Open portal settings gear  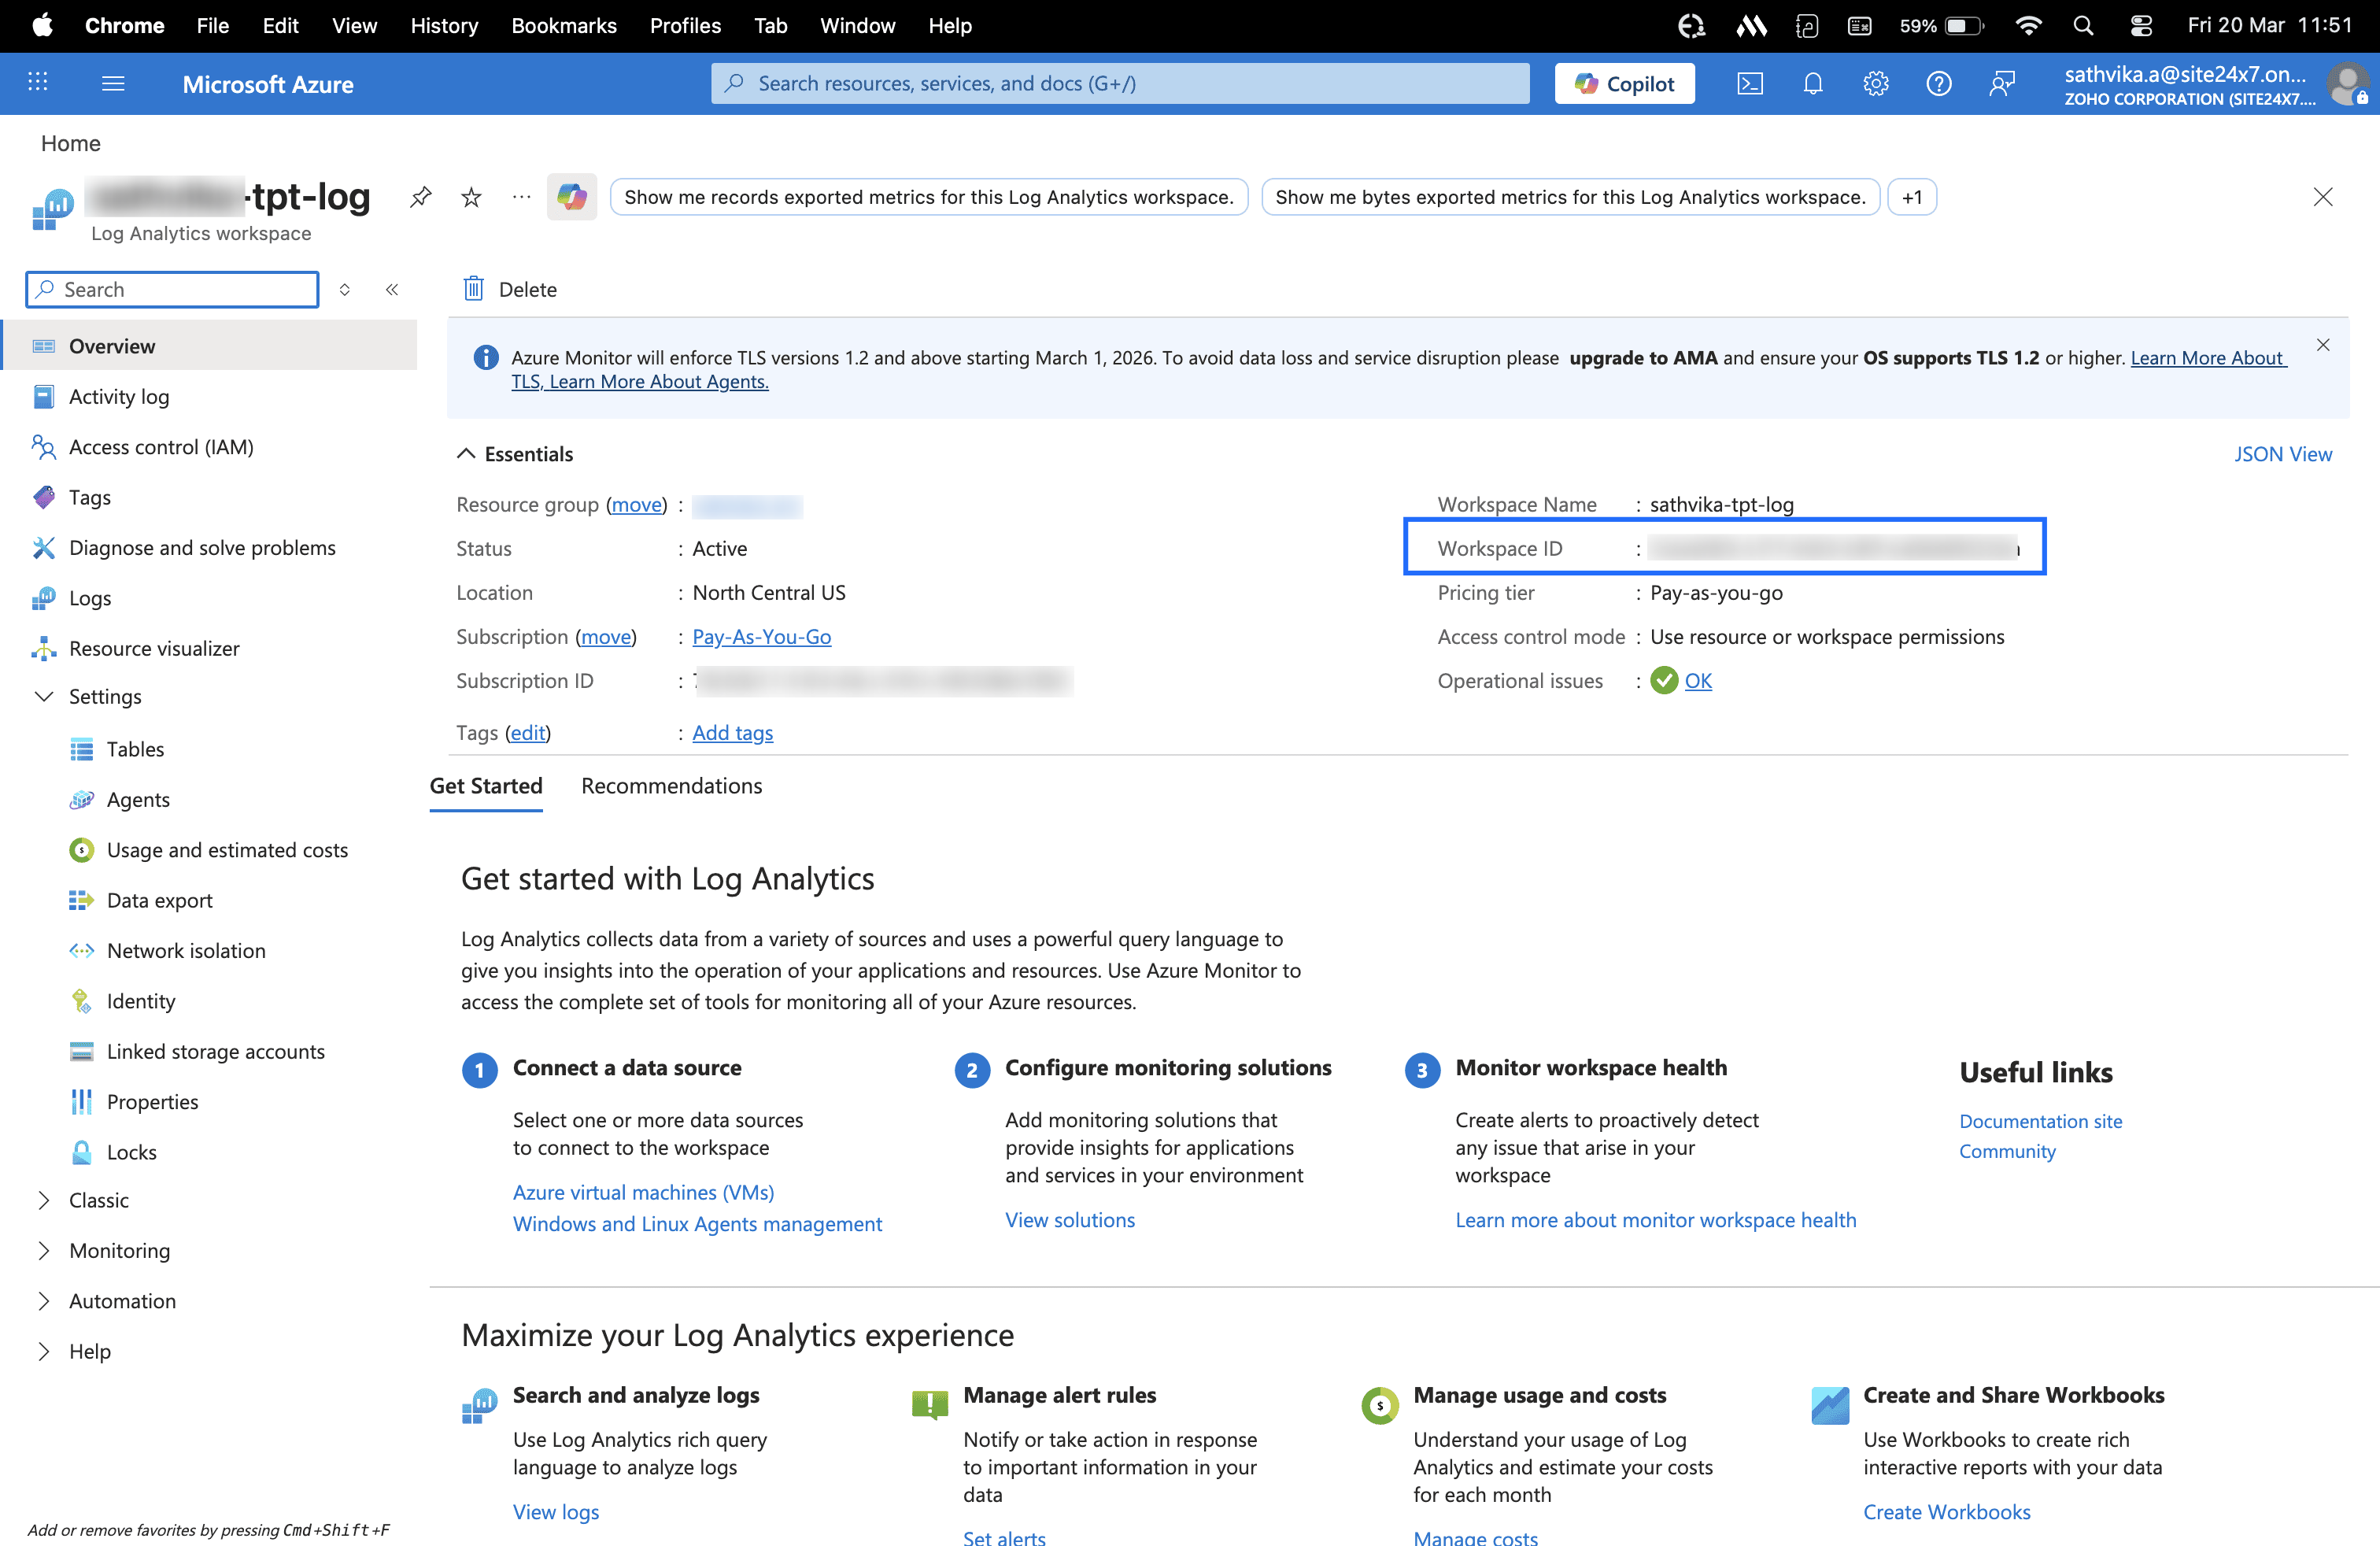(x=1876, y=84)
